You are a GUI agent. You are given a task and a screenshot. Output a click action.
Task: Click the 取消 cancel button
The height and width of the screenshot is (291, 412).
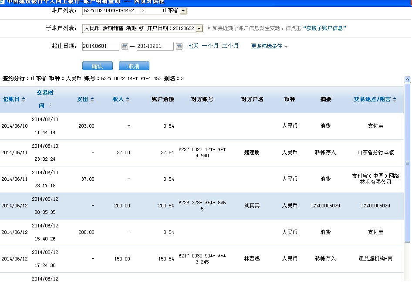pos(134,66)
